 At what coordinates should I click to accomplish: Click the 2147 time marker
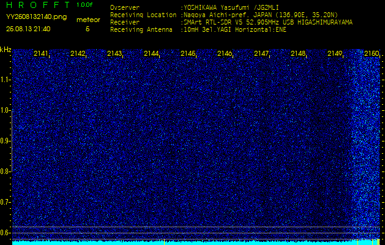261,53
